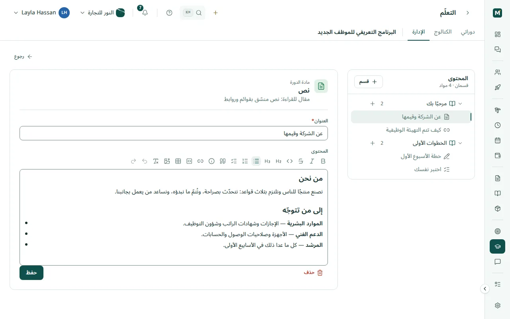This screenshot has height=319, width=510.
Task: Open the notifications bell
Action: (x=145, y=13)
